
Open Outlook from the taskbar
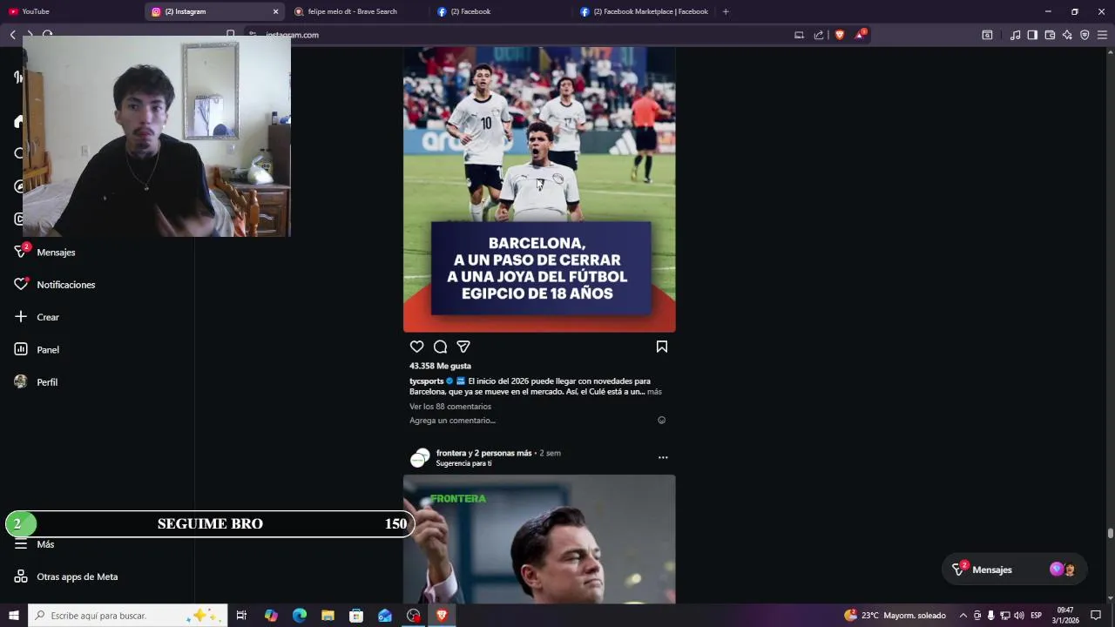(385, 616)
